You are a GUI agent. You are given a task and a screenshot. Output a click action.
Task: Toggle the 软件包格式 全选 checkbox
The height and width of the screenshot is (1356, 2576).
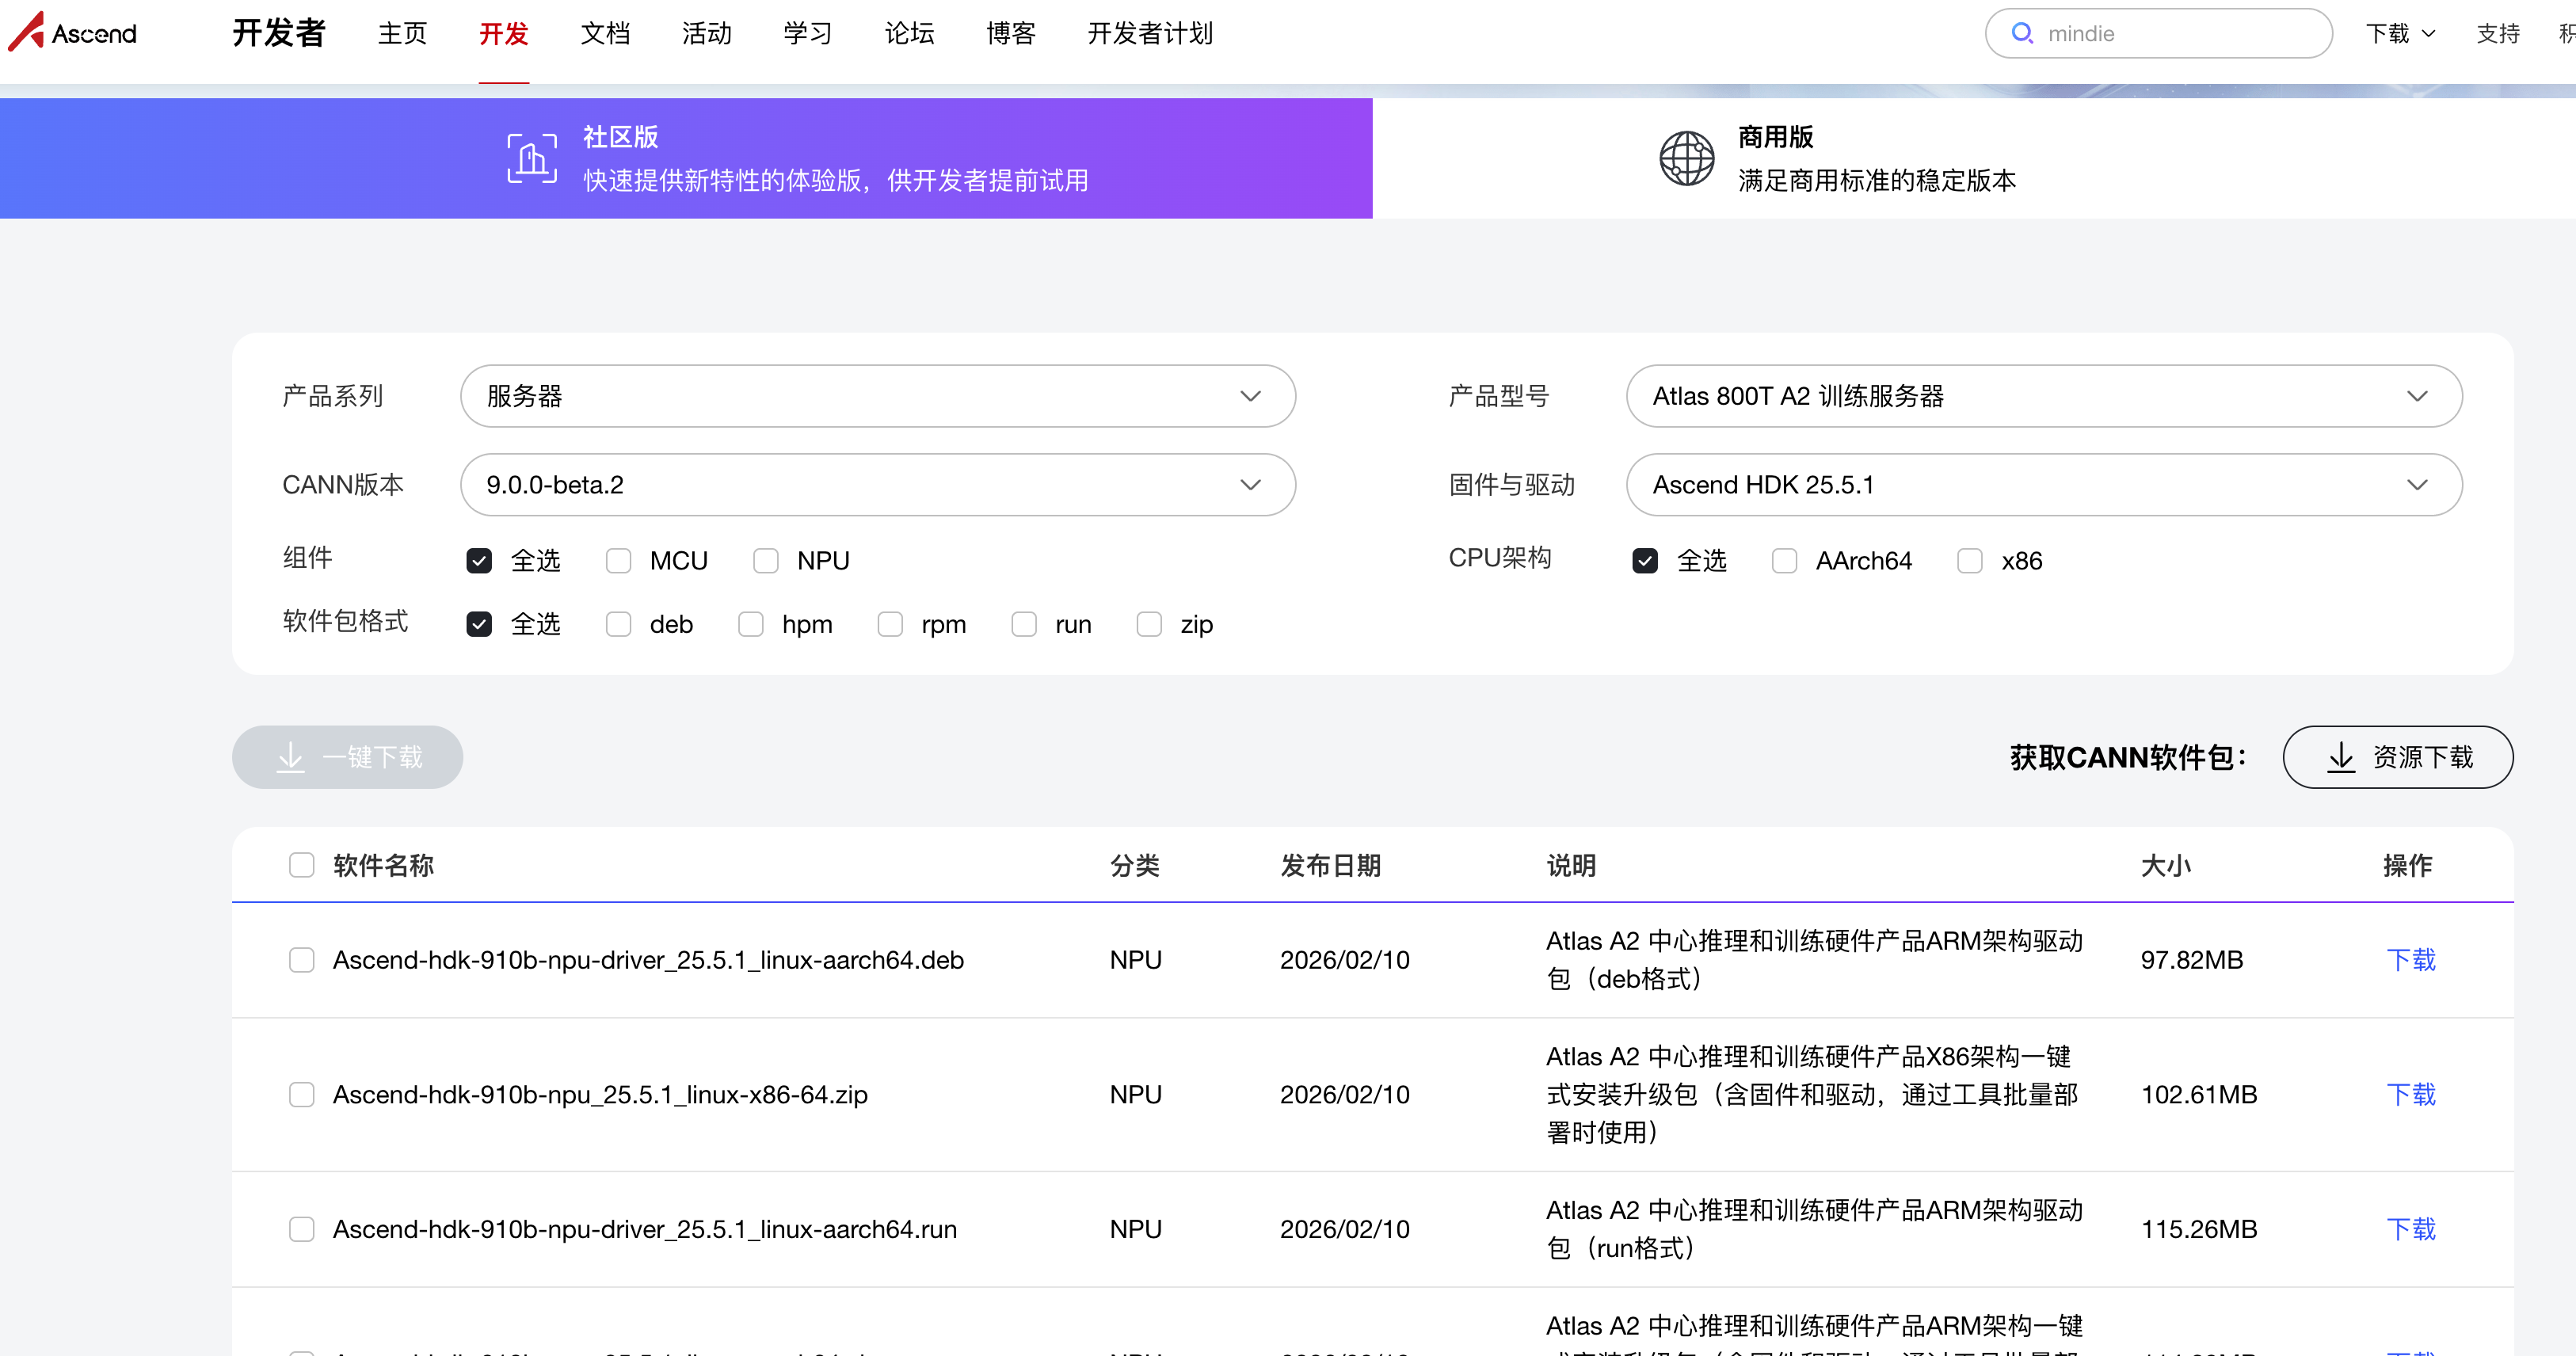[x=479, y=624]
